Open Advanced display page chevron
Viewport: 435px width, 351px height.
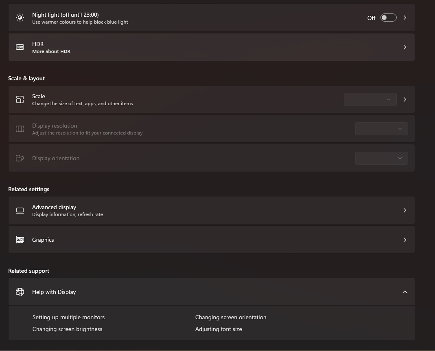405,210
